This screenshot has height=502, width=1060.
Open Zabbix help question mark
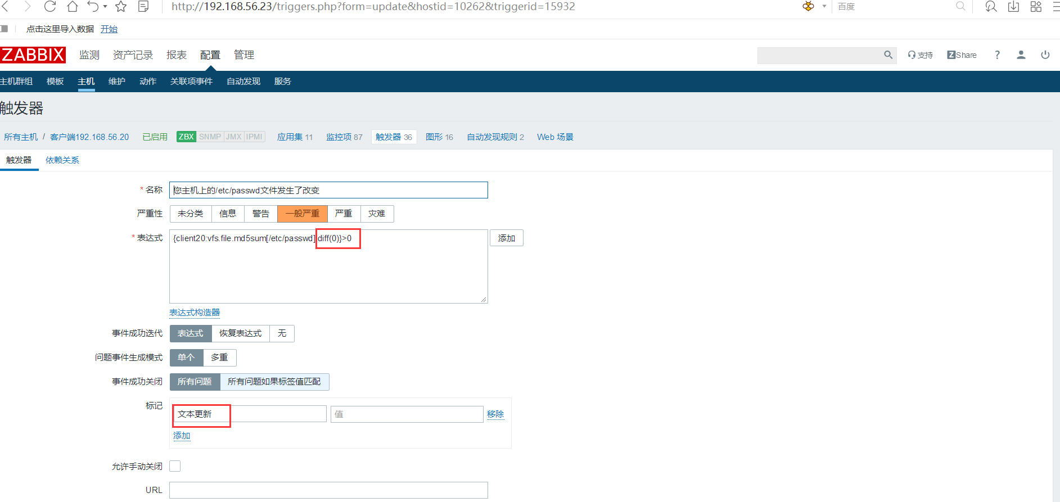point(997,55)
